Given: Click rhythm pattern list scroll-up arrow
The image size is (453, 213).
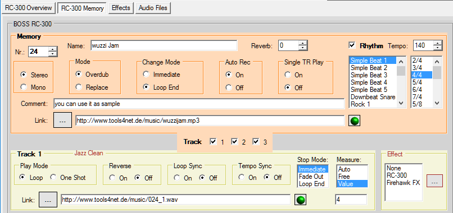Looking at the screenshot, I should click(x=401, y=61).
